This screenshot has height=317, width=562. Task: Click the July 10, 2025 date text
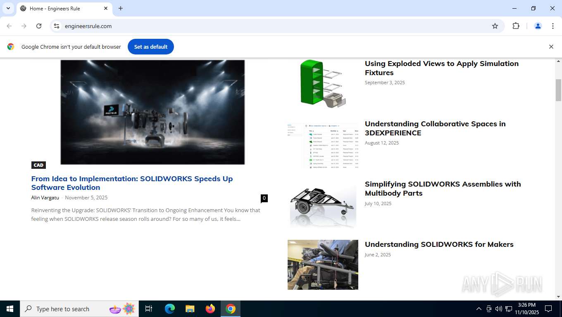[378, 203]
